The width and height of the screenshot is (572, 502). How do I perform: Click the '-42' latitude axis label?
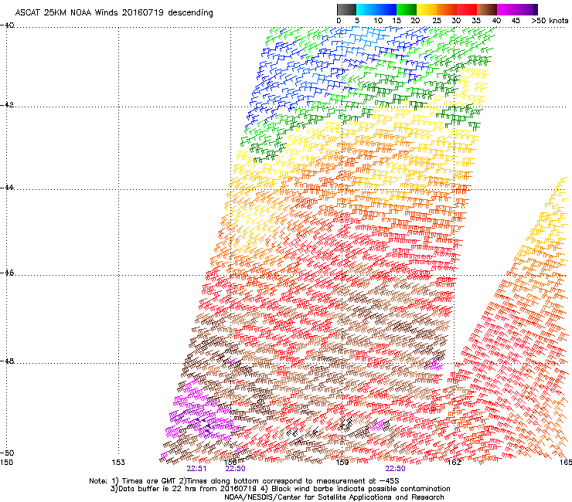7,104
